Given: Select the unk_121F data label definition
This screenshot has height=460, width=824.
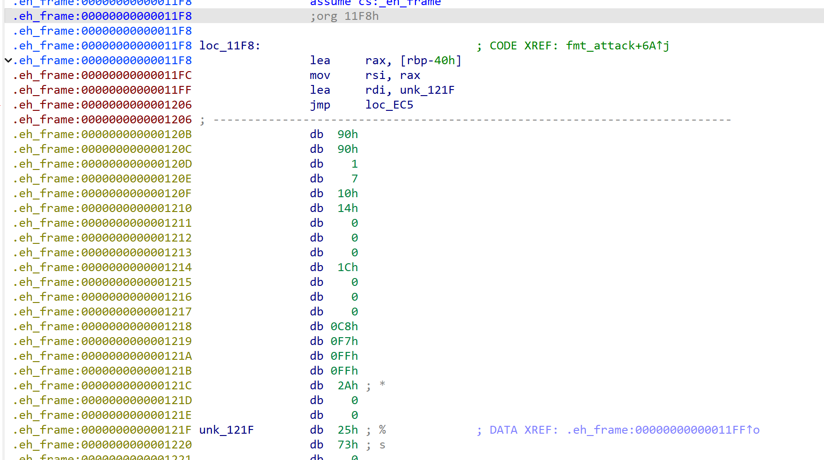Looking at the screenshot, I should pyautogui.click(x=226, y=430).
